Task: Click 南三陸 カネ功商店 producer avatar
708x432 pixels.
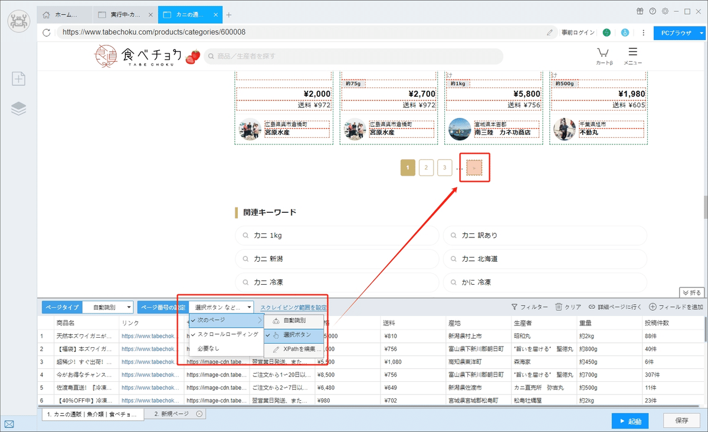Action: tap(460, 129)
